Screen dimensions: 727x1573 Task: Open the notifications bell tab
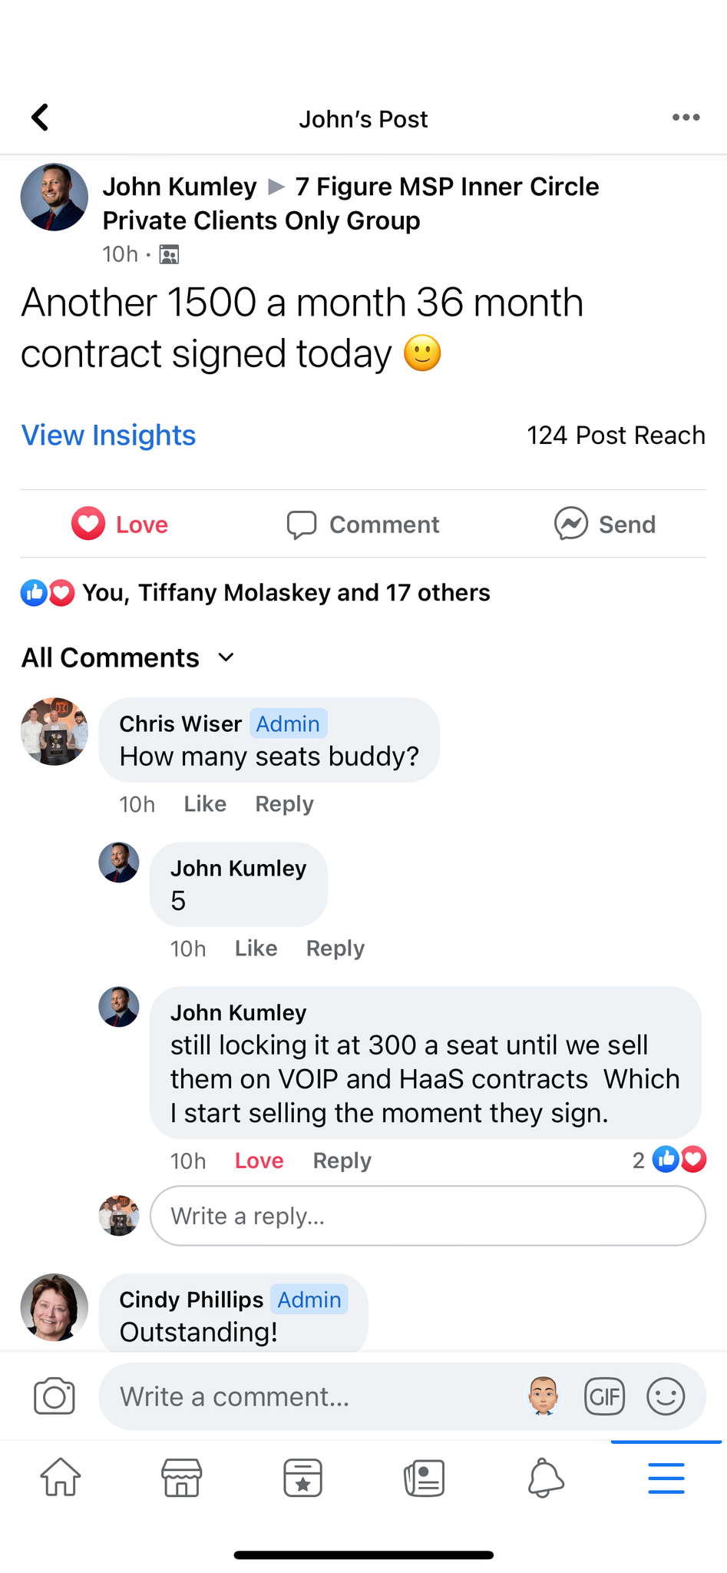[x=545, y=1478]
